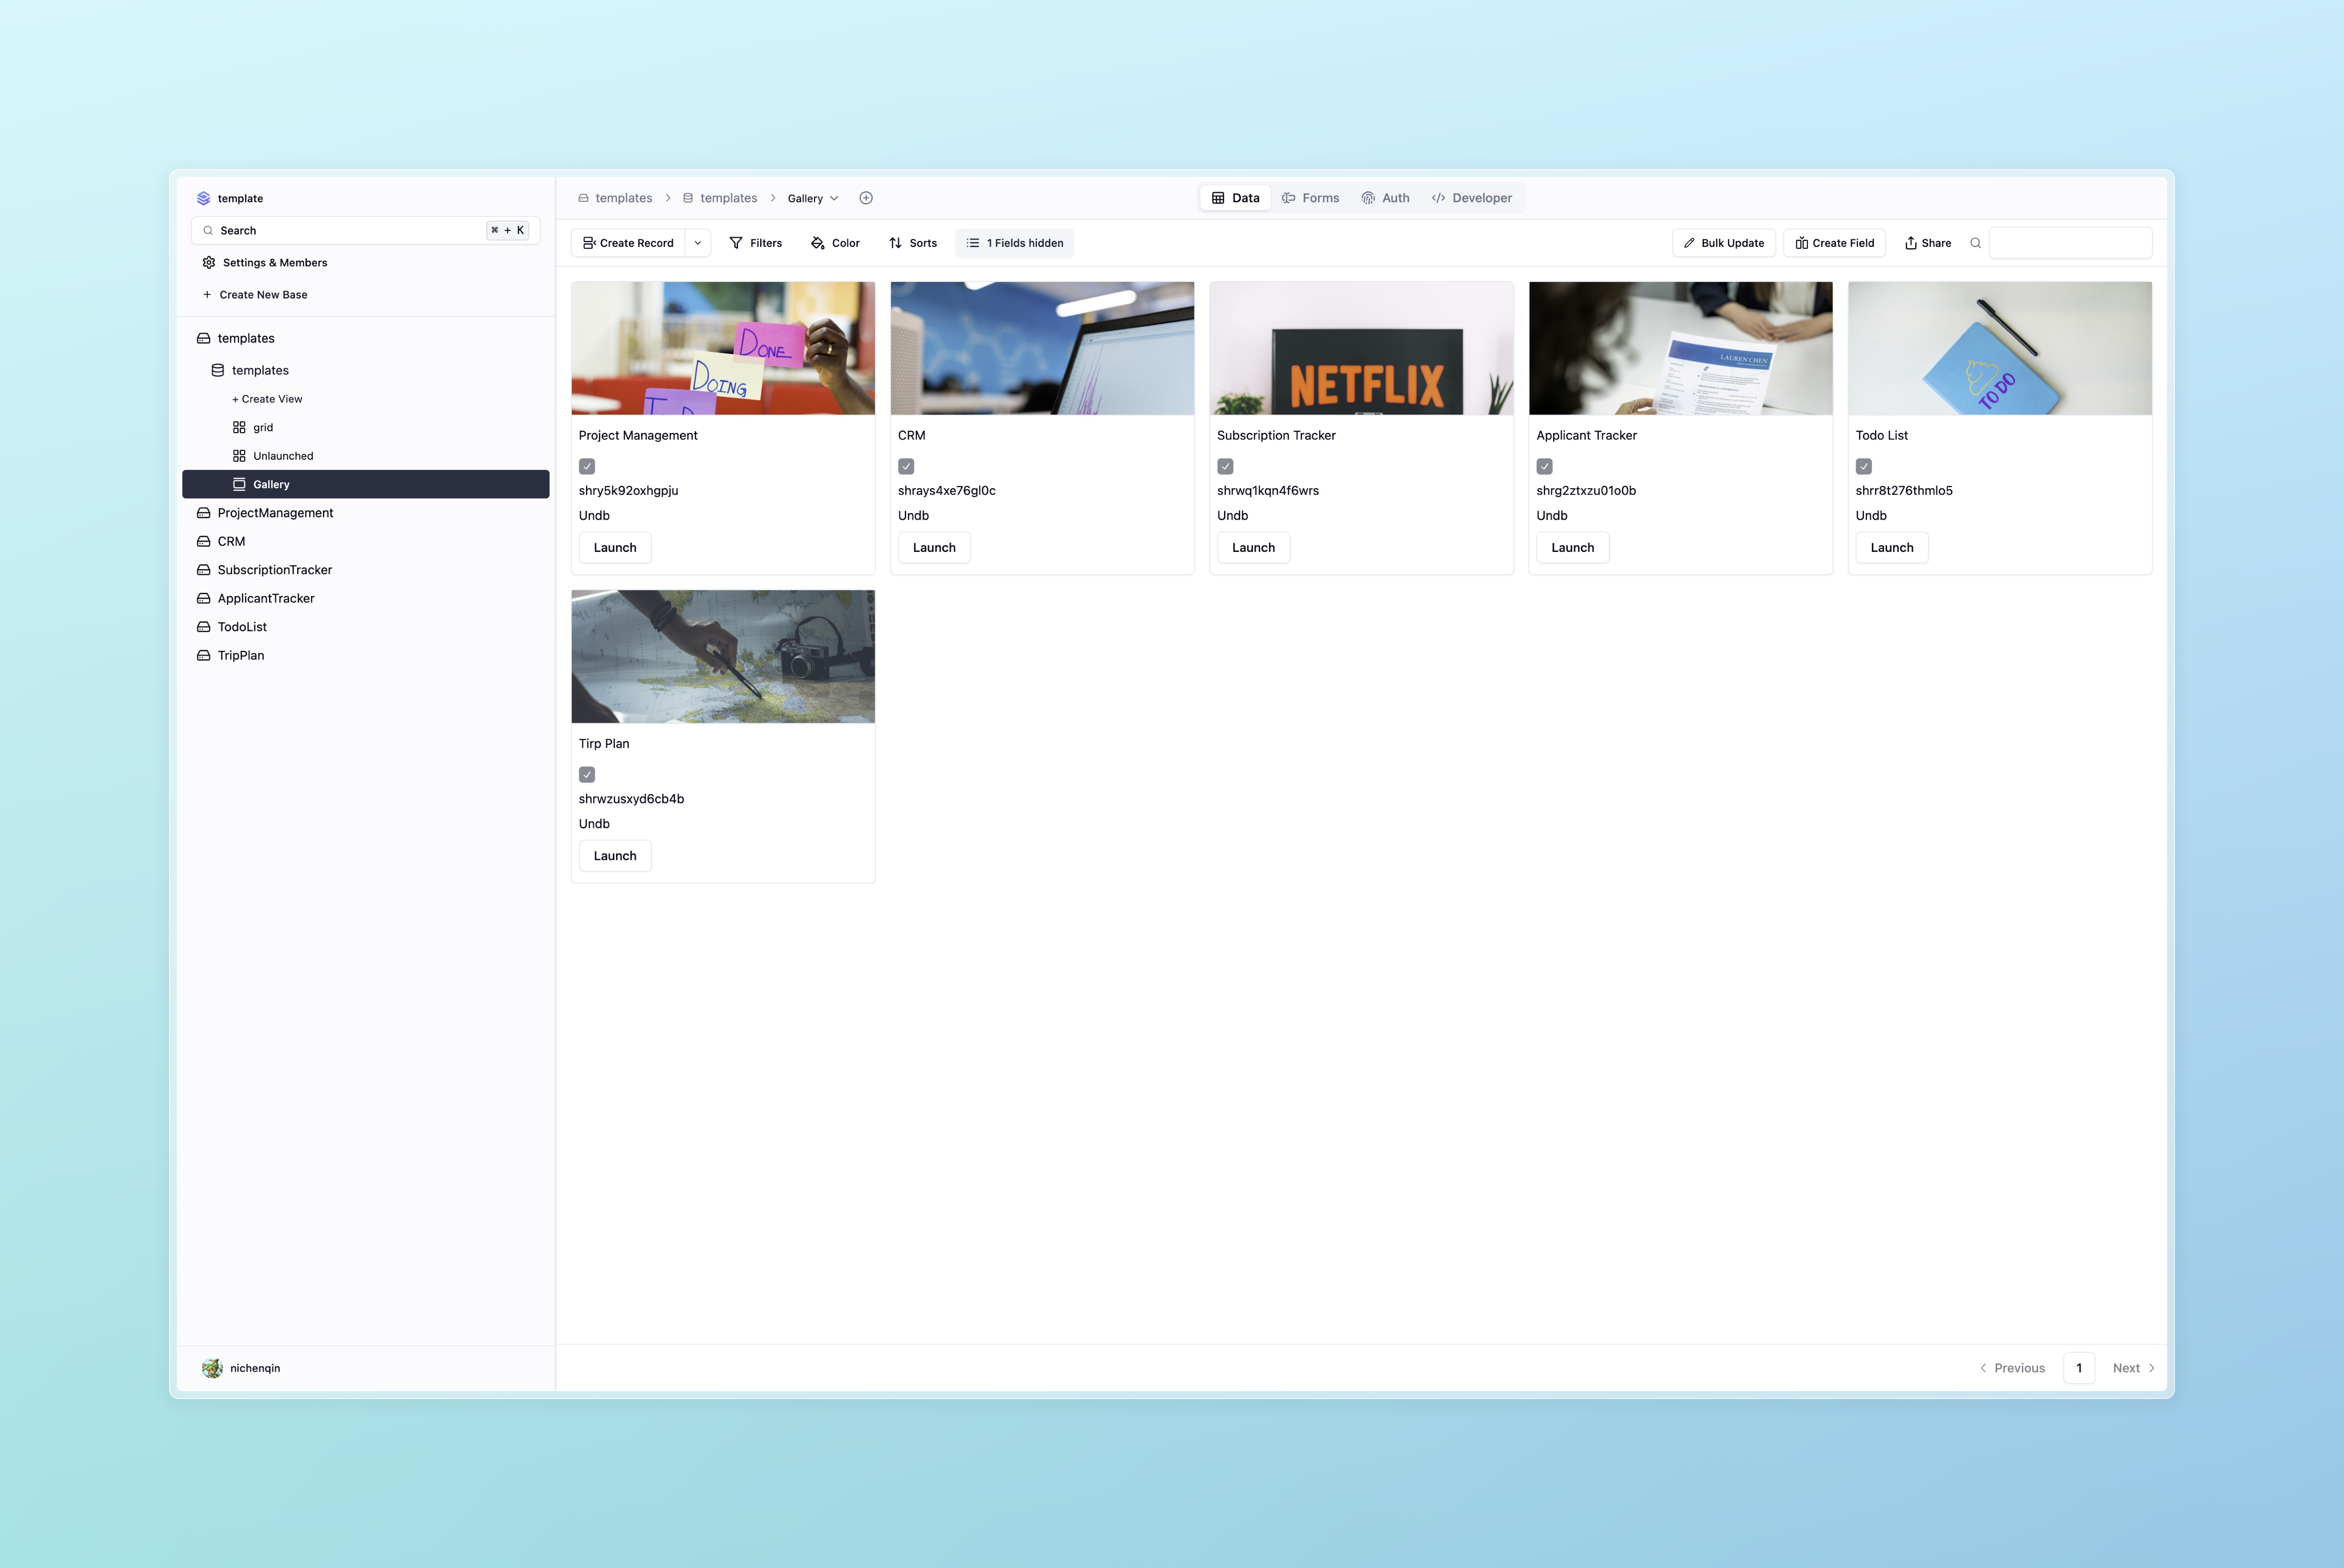Viewport: 2344px width, 1568px height.
Task: Open the Todo List card thumbnail
Action: tap(1999, 348)
